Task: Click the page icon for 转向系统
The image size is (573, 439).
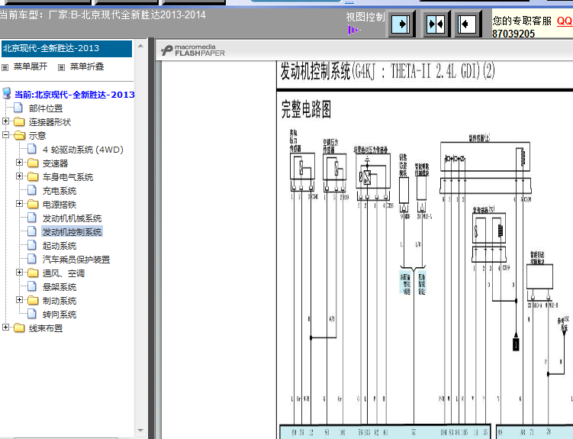Action: (32, 314)
